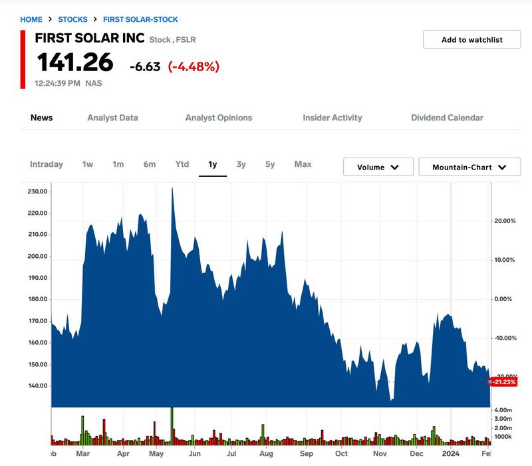Open the FIRST SOLAR-STOCK breadcrumb link
532x466 pixels.
(x=140, y=19)
